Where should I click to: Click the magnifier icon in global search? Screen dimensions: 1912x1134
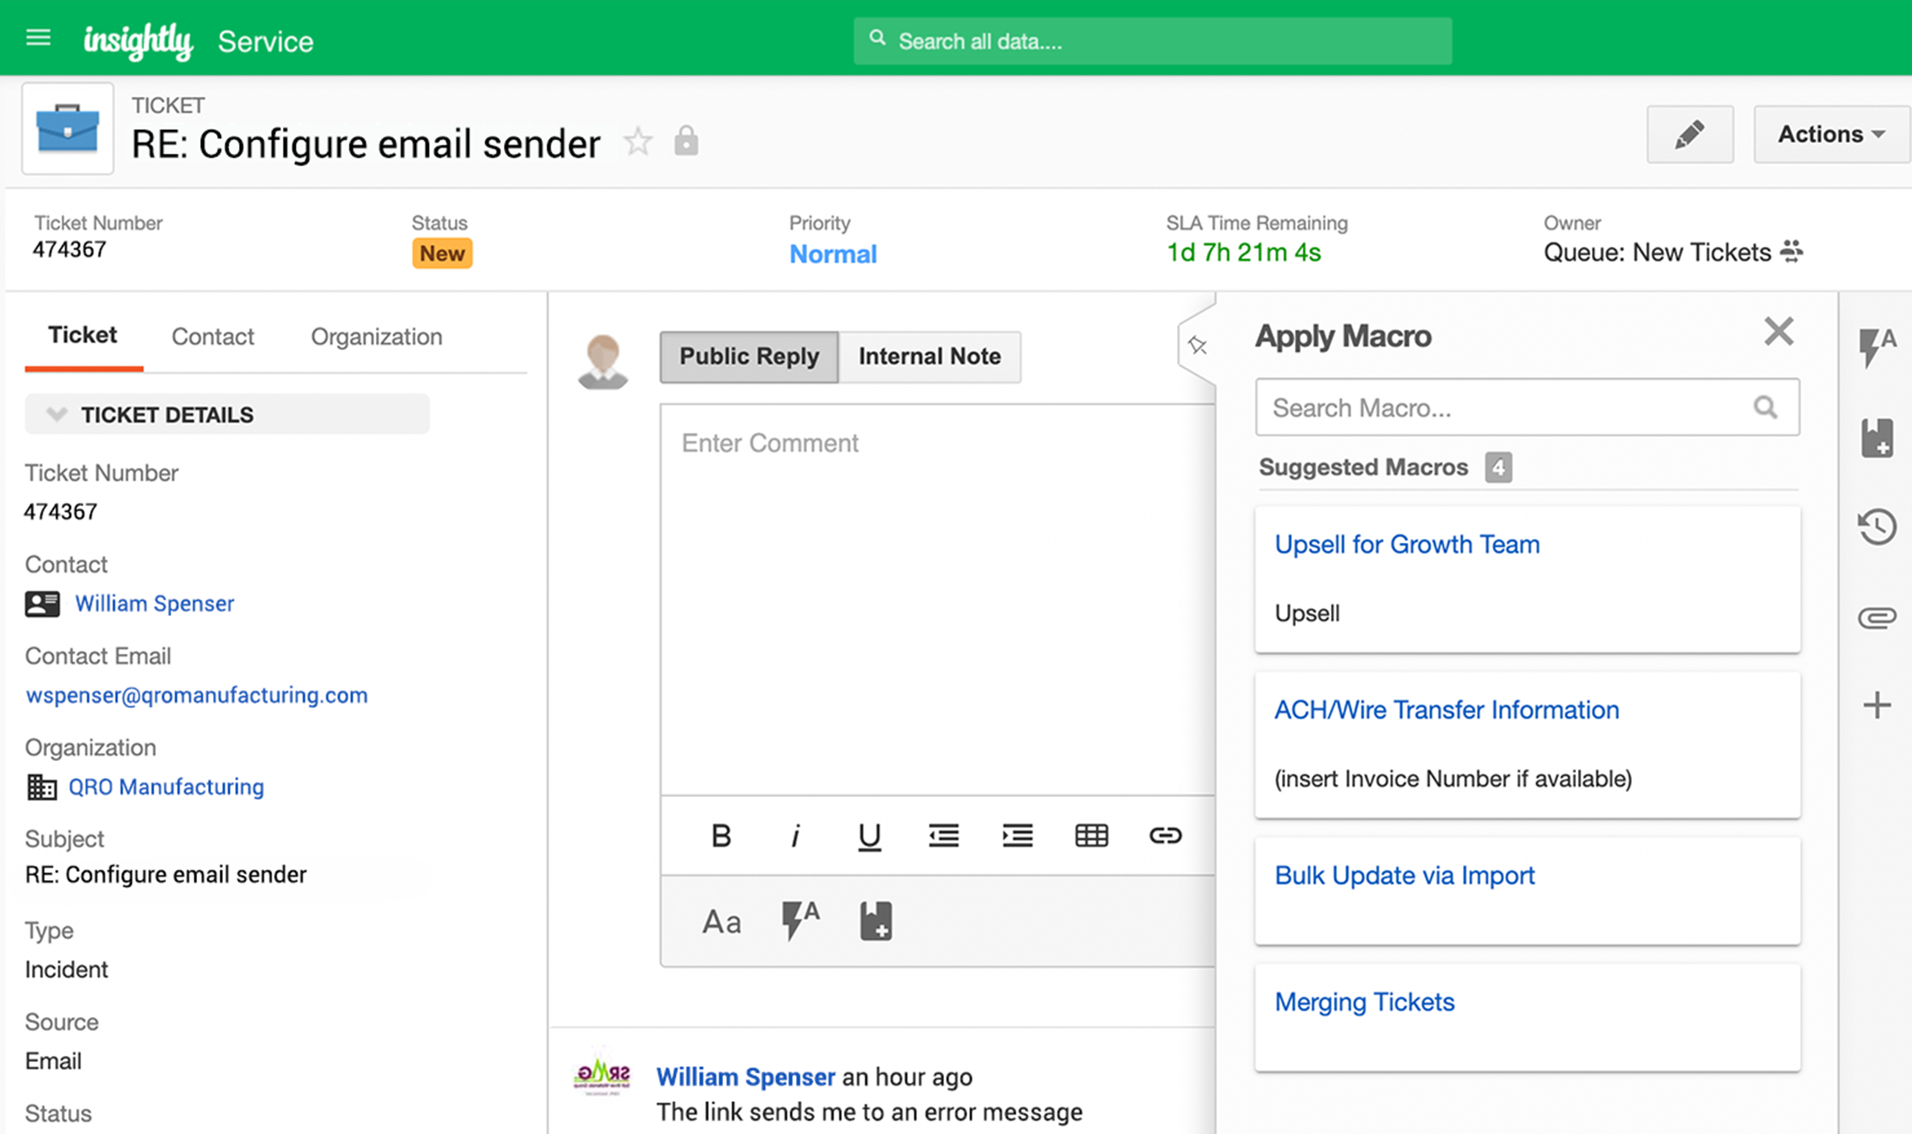[878, 38]
